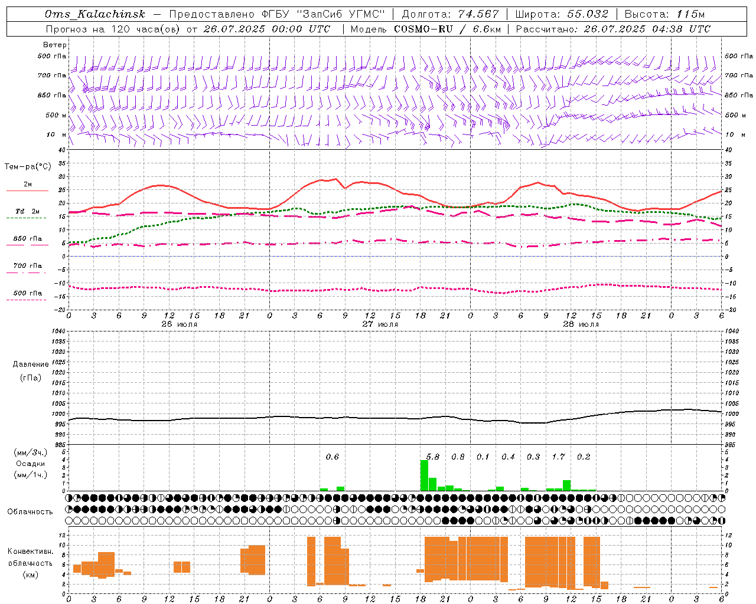The height and width of the screenshot is (604, 756).
Task: Select the model name COSMO-RU / 6.6км
Action: (x=448, y=29)
